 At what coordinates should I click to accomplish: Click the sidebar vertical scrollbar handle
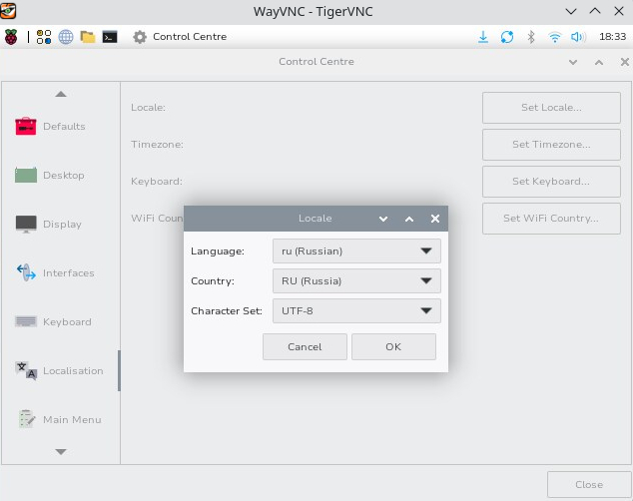pyautogui.click(x=119, y=370)
